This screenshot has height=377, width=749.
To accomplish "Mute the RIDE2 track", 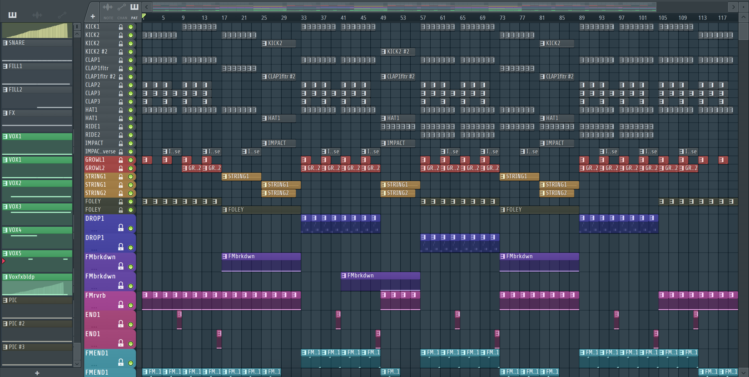I will click(131, 135).
